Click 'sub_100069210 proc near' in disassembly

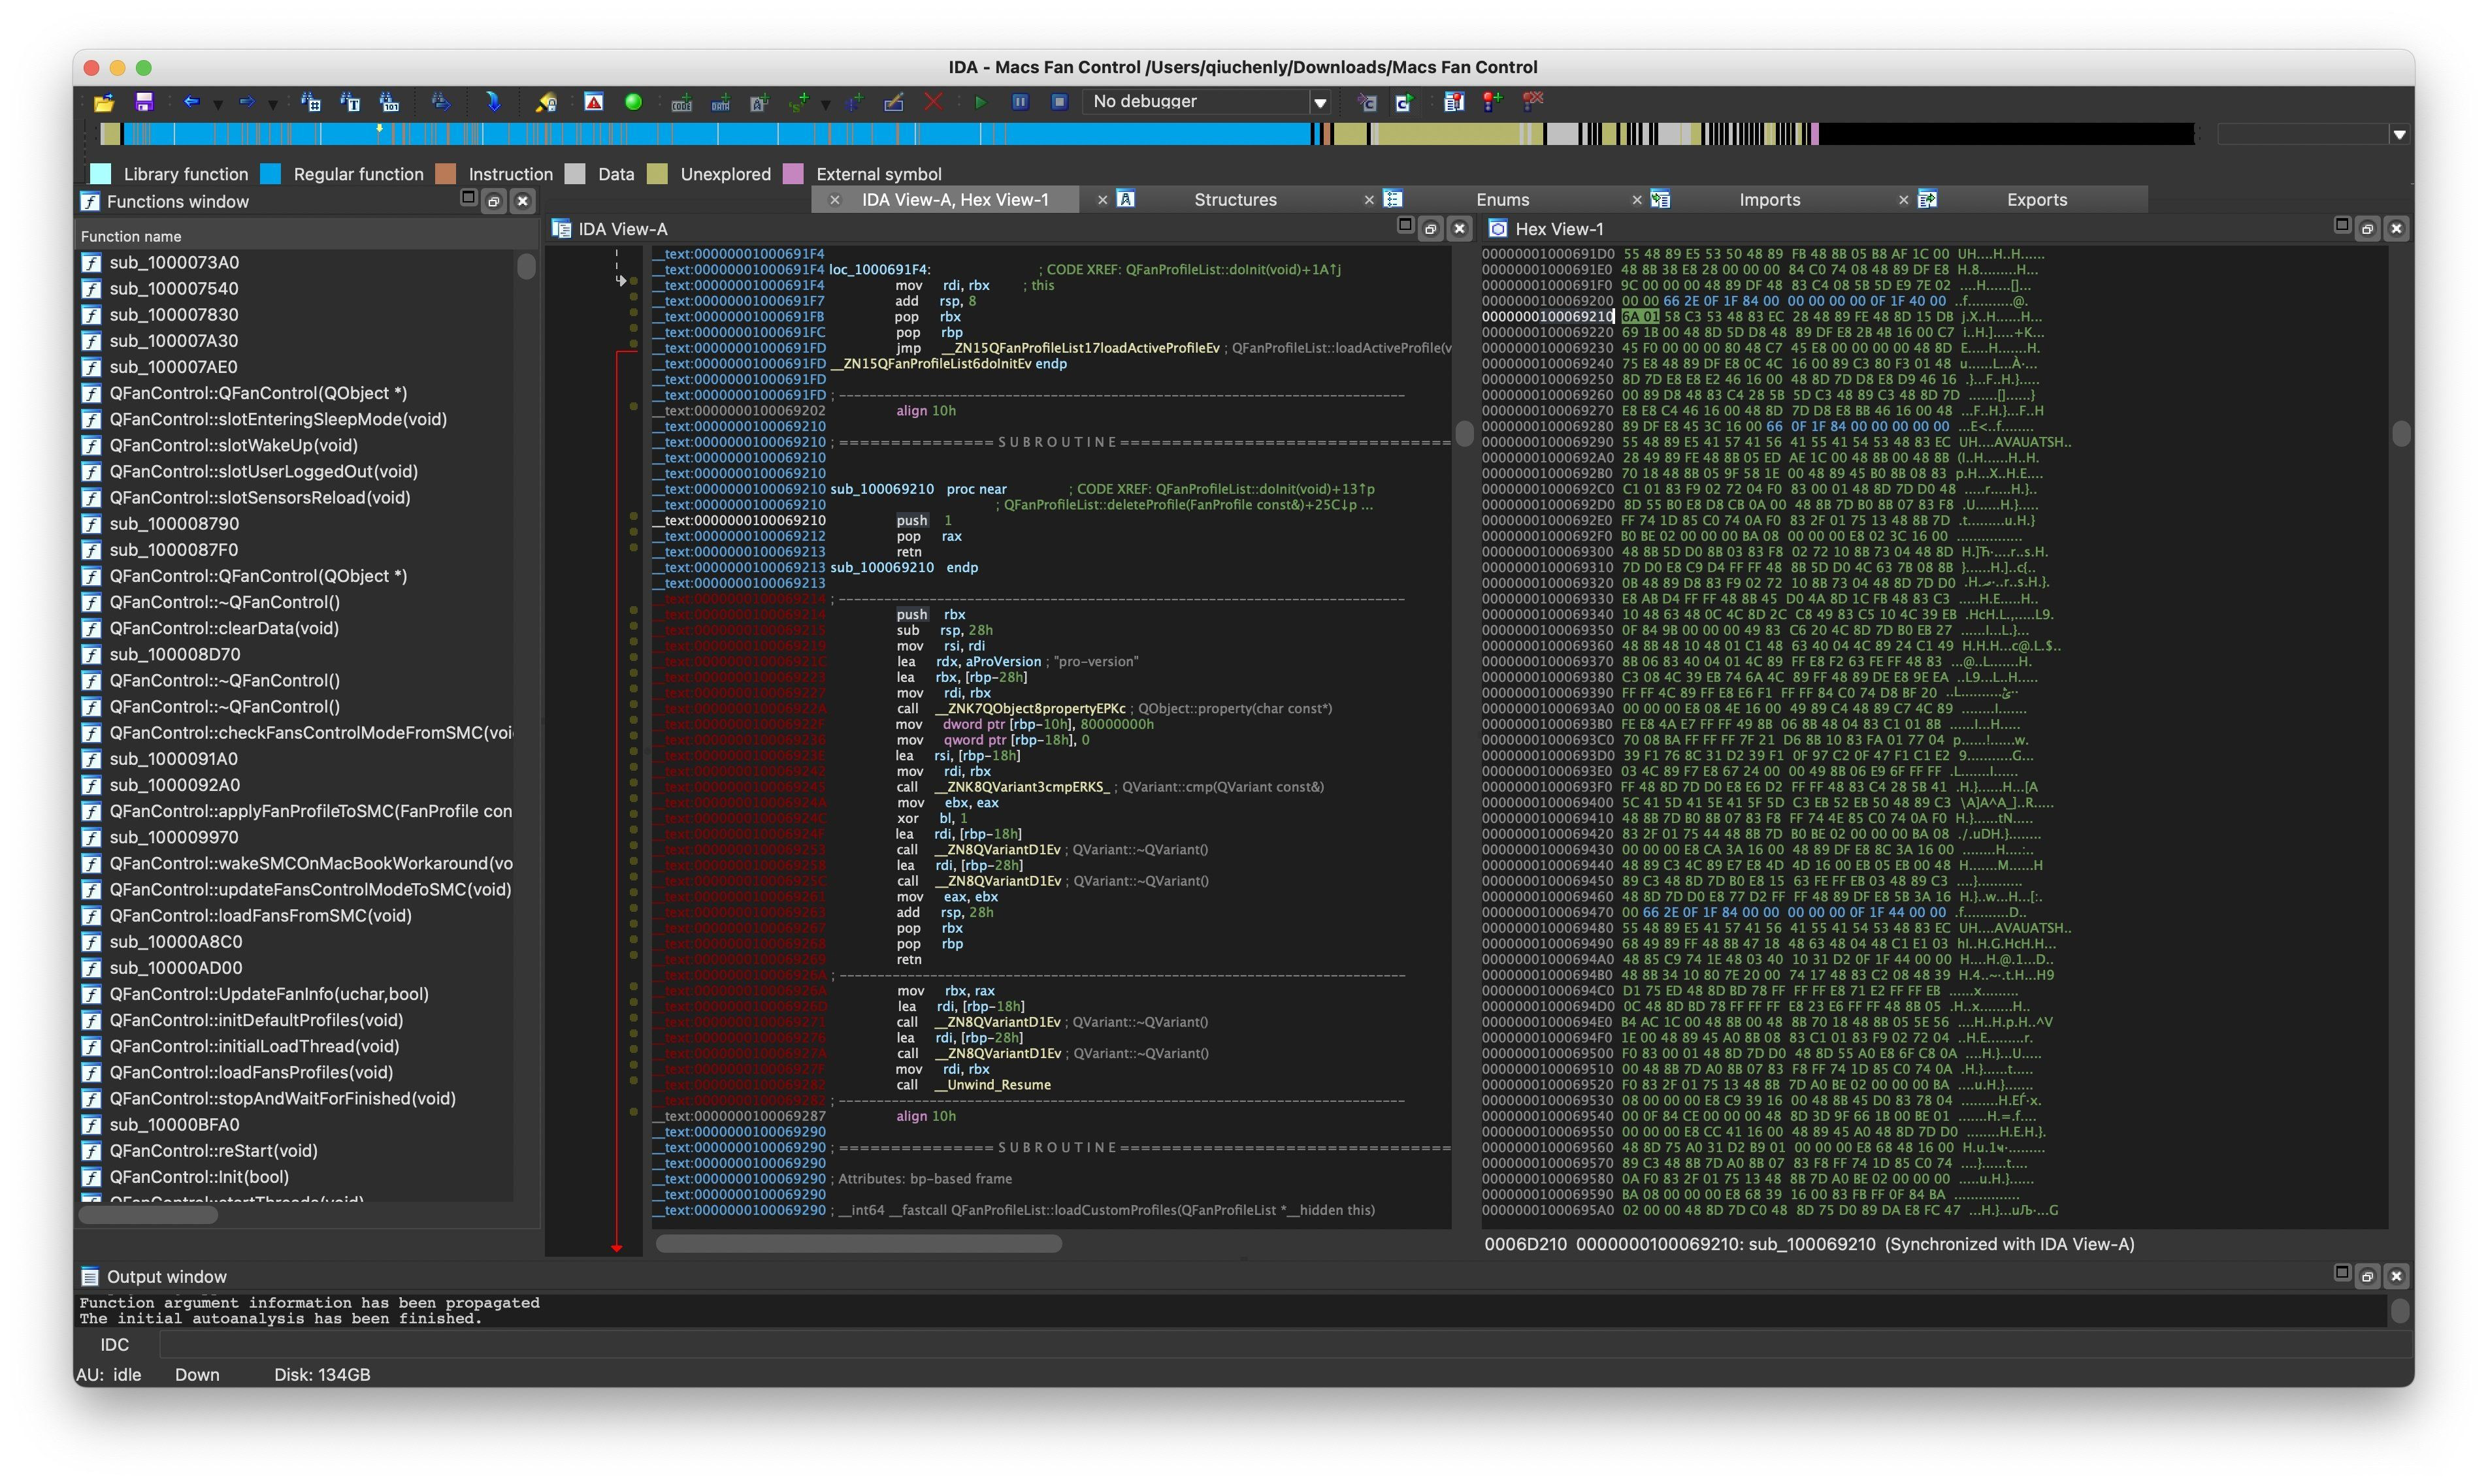point(918,489)
